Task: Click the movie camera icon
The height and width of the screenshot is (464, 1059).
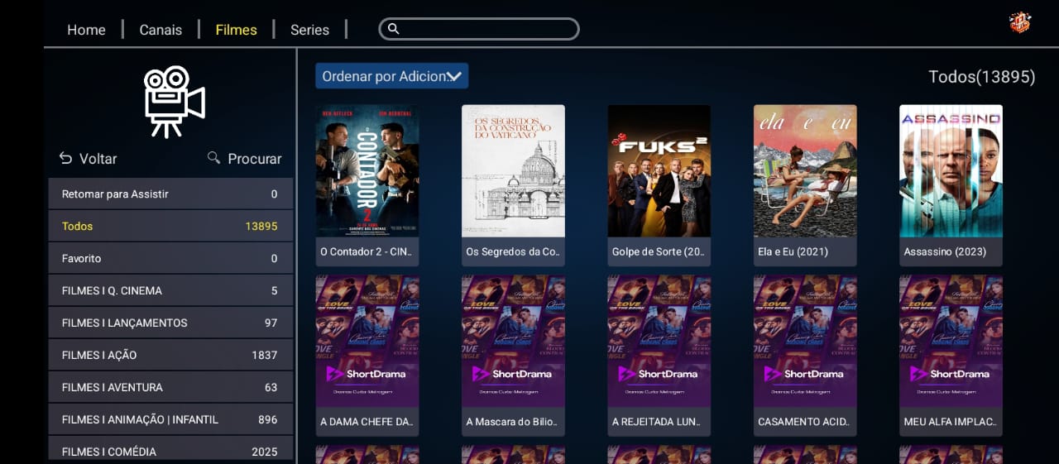Action: pyautogui.click(x=174, y=101)
